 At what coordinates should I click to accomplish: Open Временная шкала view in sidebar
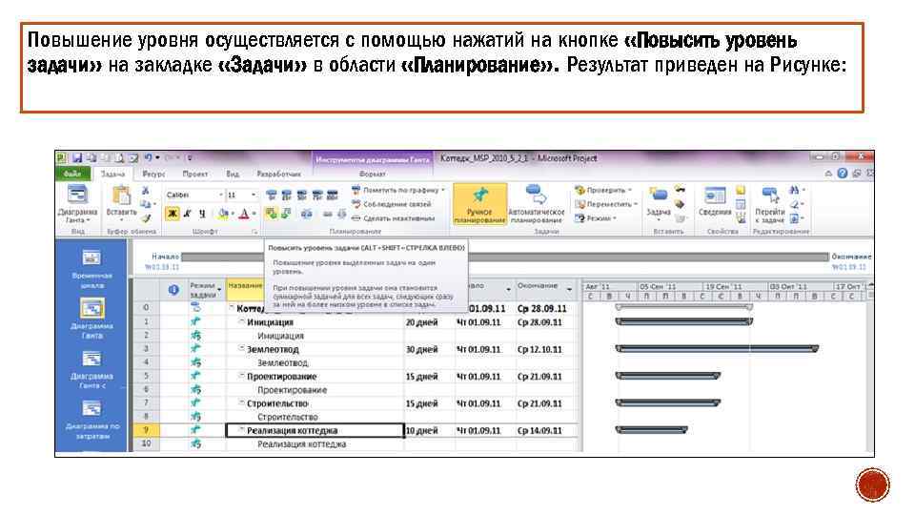tap(91, 269)
